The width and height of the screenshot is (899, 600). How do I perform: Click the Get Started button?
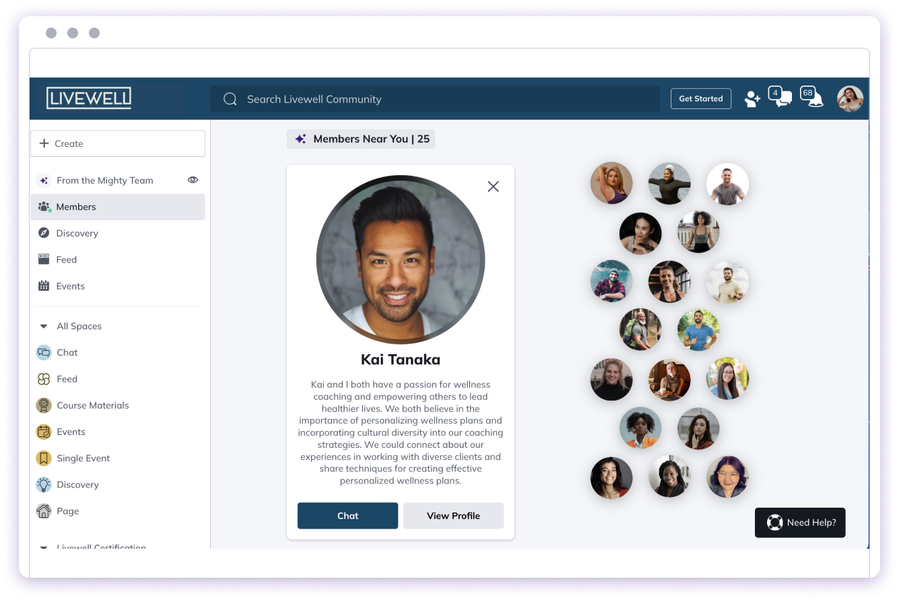tap(700, 98)
